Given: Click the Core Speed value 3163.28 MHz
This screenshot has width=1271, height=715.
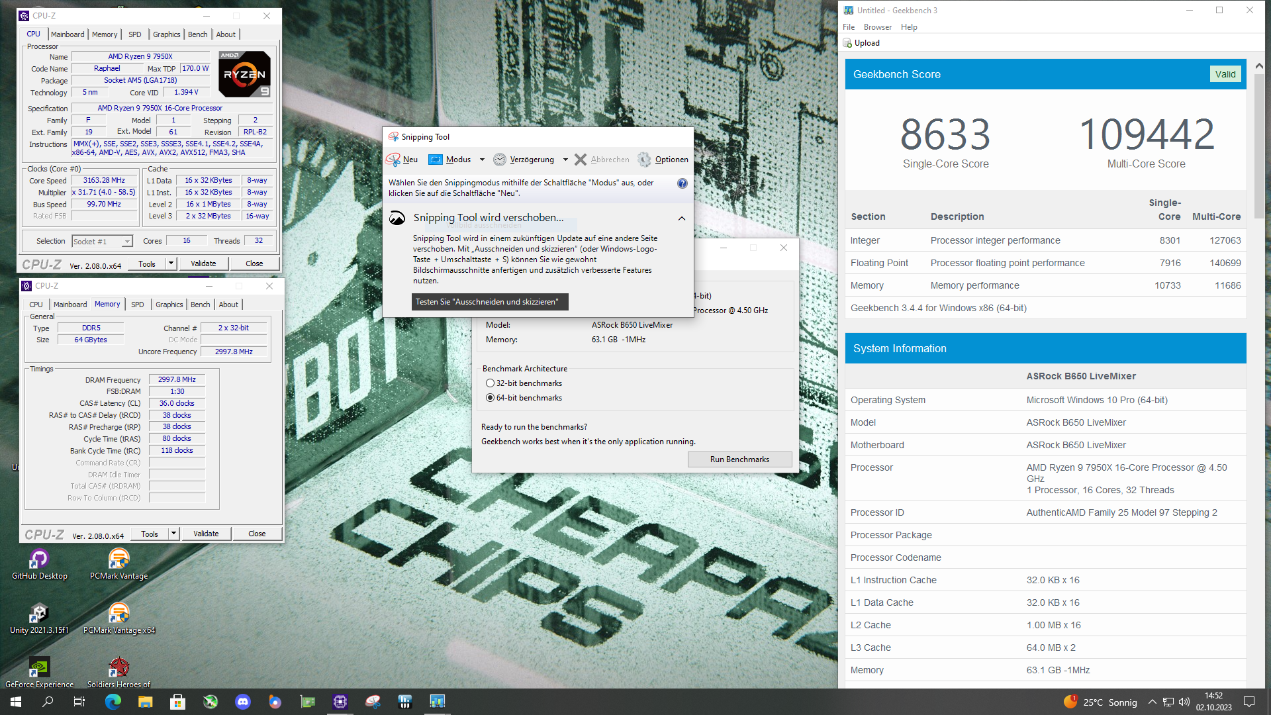Looking at the screenshot, I should click(104, 180).
